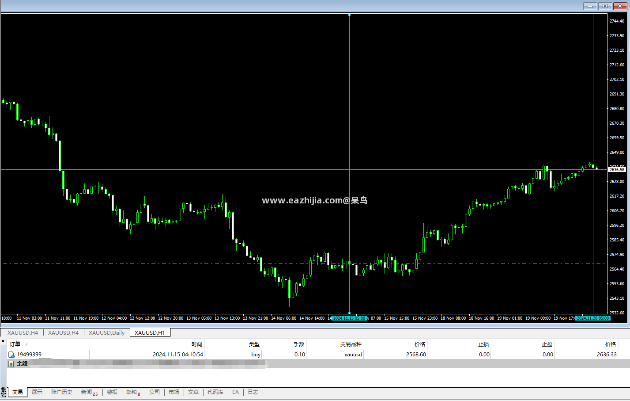
Task: Open the 交易 terminal tab
Action: pyautogui.click(x=18, y=392)
